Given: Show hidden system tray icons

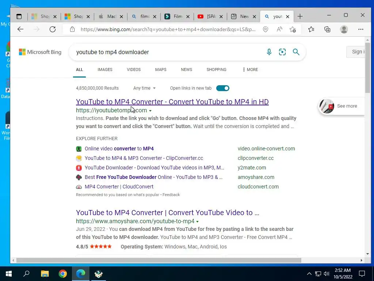Looking at the screenshot, I should pos(309,274).
